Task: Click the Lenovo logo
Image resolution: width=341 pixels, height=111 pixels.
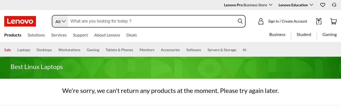Action: click(x=20, y=21)
